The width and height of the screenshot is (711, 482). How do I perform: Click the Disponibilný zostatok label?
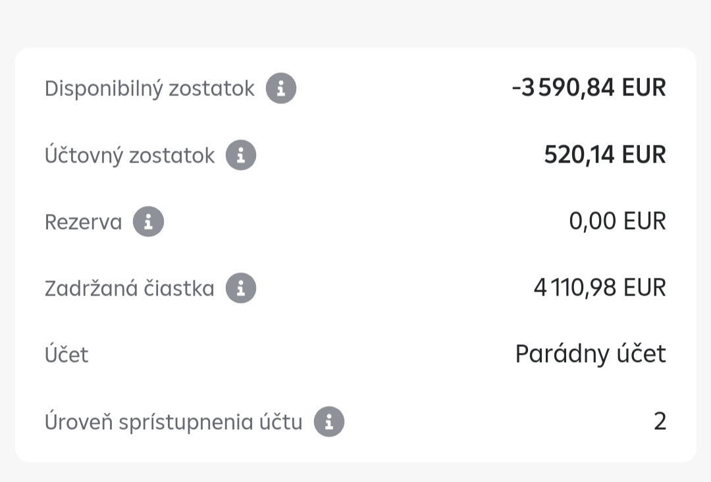(x=149, y=89)
